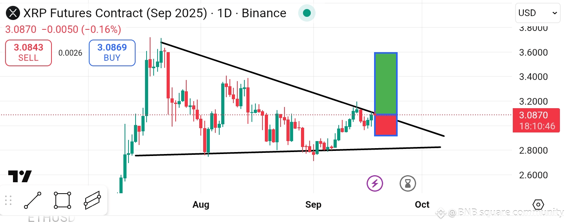Viewport: 567px width, 223px height.
Task: Click the current price label 3.0870
Action: pyautogui.click(x=536, y=120)
